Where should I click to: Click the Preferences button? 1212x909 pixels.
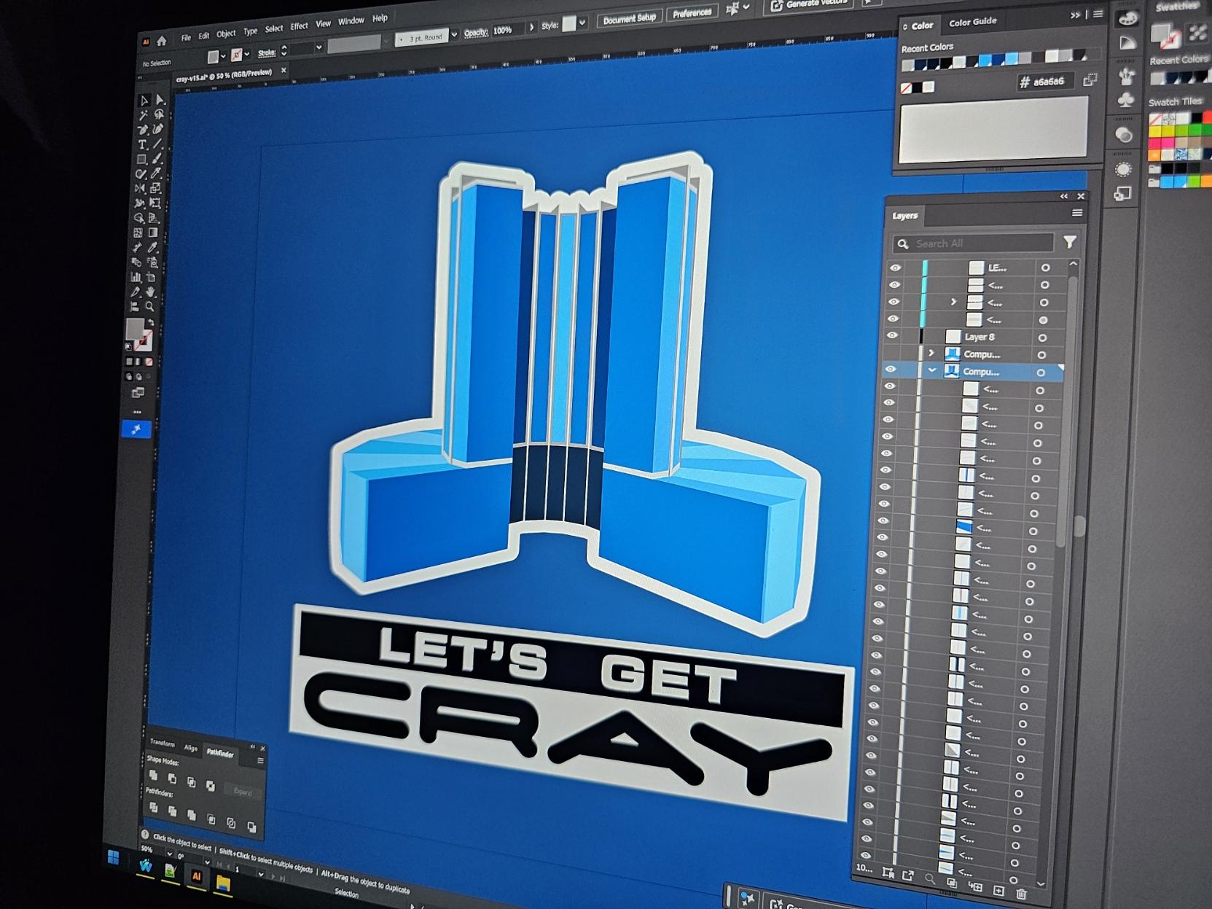coord(692,12)
